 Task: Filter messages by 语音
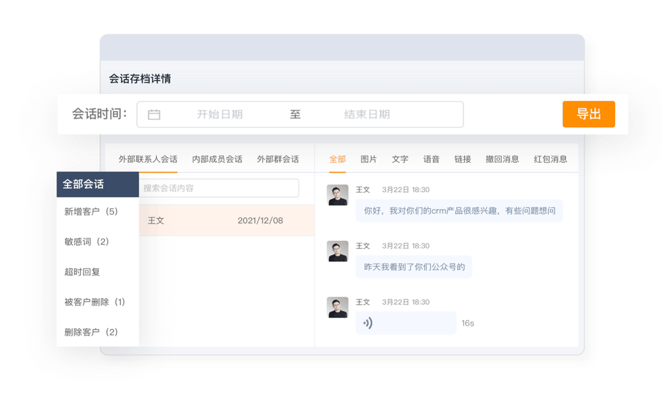[x=432, y=159]
